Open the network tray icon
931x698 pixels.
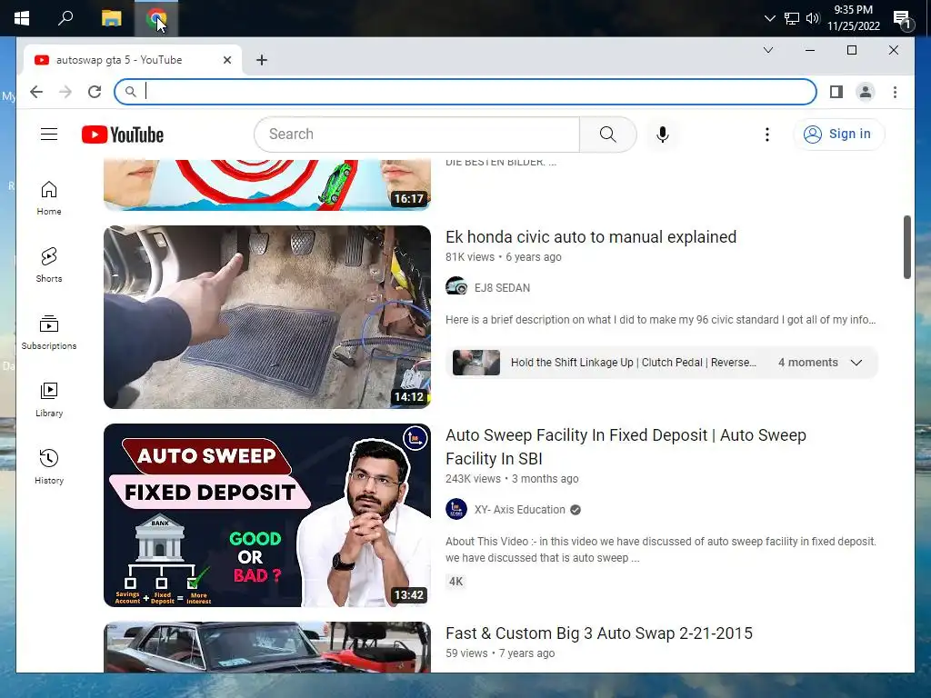(x=792, y=18)
